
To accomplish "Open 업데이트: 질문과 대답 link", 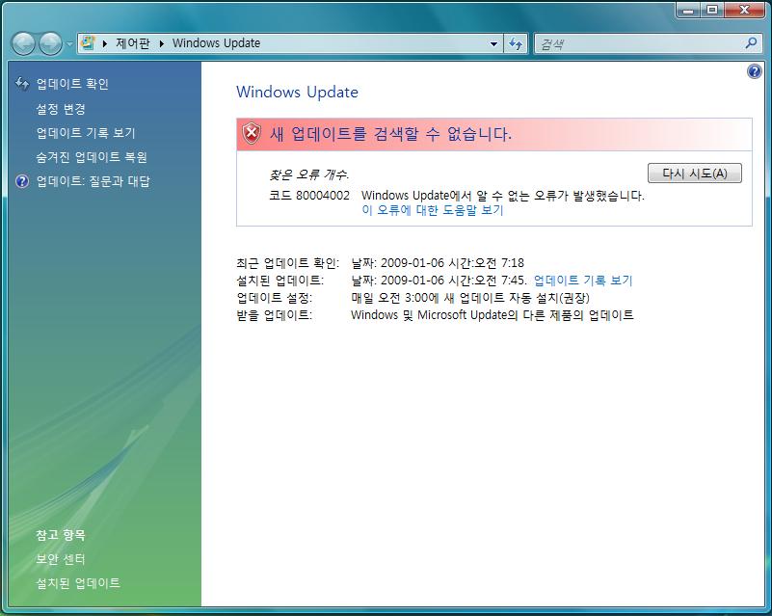I will [93, 181].
